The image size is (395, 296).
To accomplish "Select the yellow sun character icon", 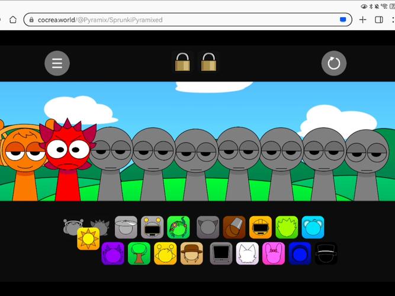I will click(x=88, y=239).
